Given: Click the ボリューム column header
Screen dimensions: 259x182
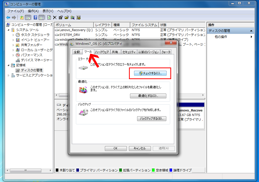Looking at the screenshot, I should pyautogui.click(x=74, y=25).
